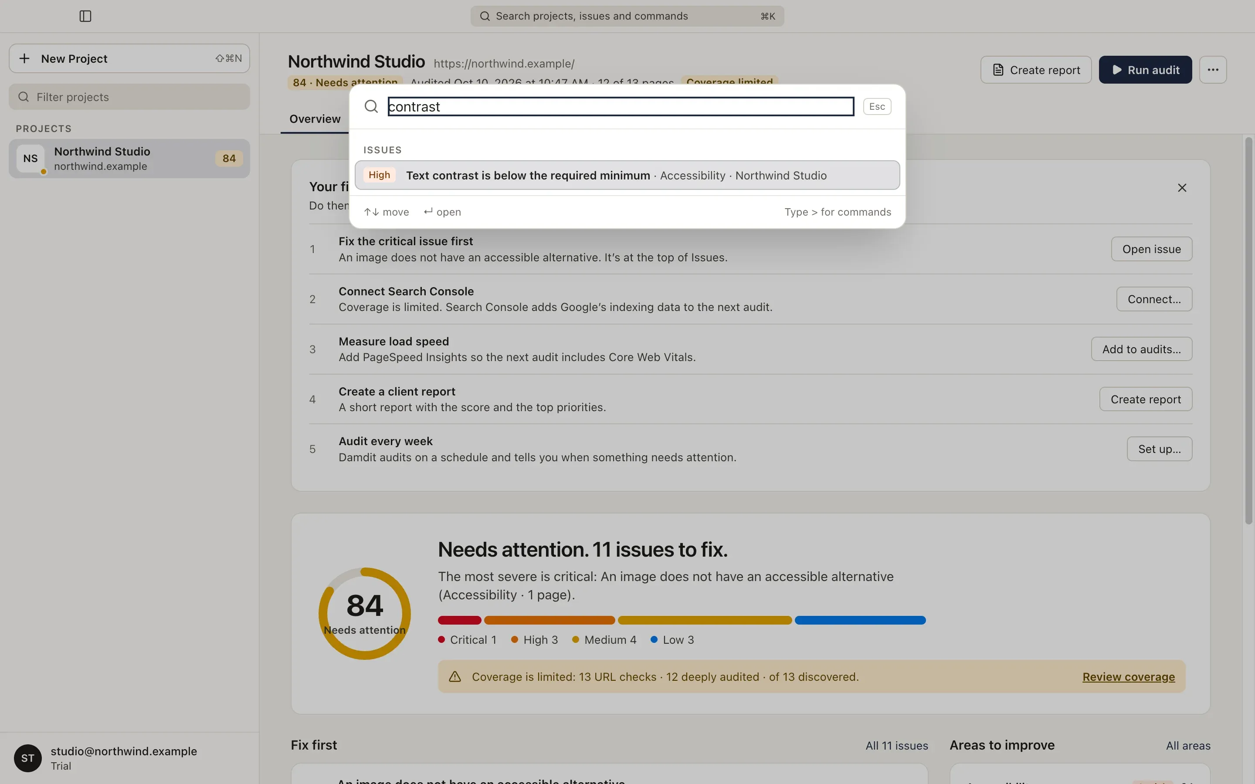Click the Coverage limited badge
Viewport: 1255px width, 784px height.
click(x=729, y=82)
